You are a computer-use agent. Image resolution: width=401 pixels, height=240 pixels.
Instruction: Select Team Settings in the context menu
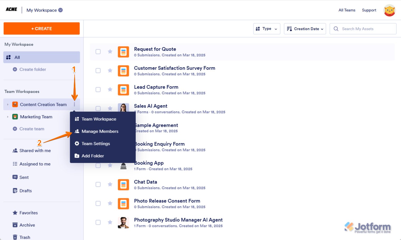point(95,144)
